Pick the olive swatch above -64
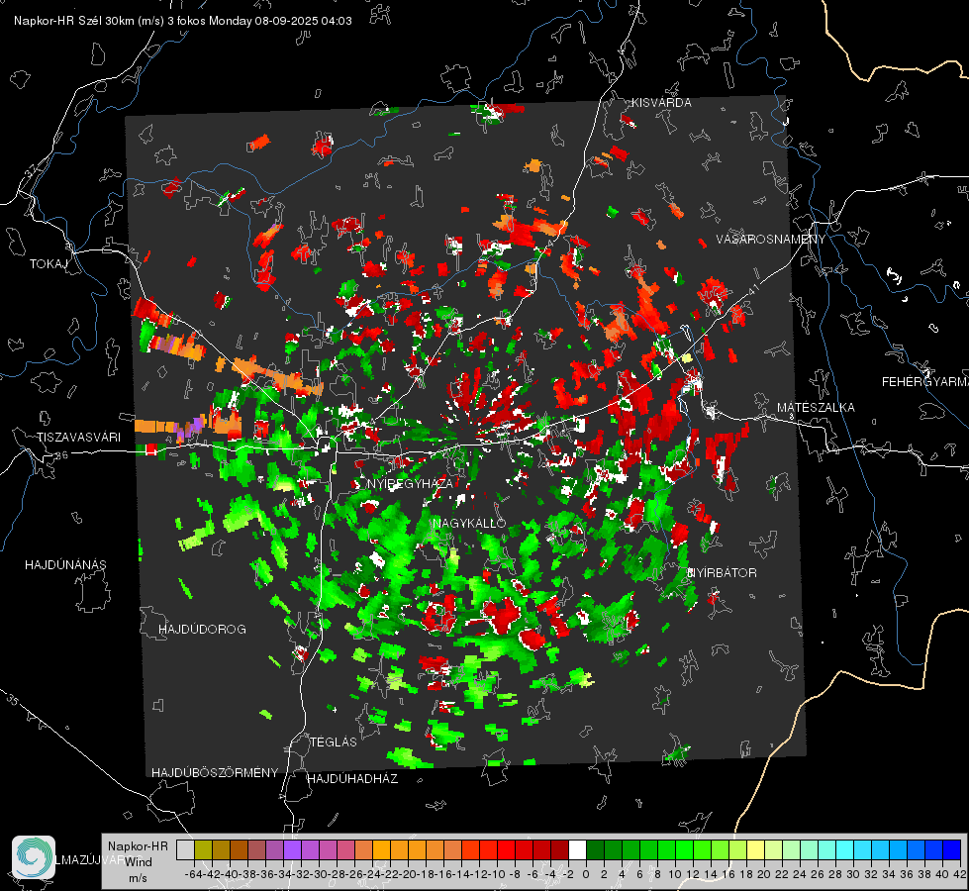This screenshot has height=891, width=969. (x=203, y=849)
